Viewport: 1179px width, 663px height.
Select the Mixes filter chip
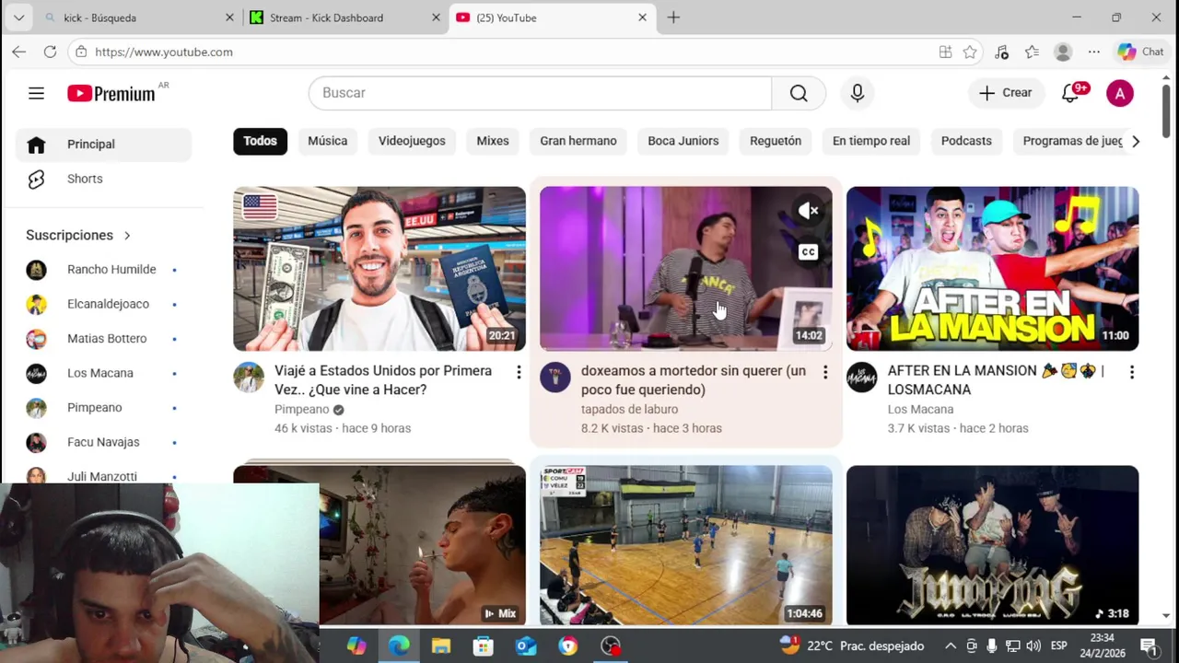[x=493, y=141]
